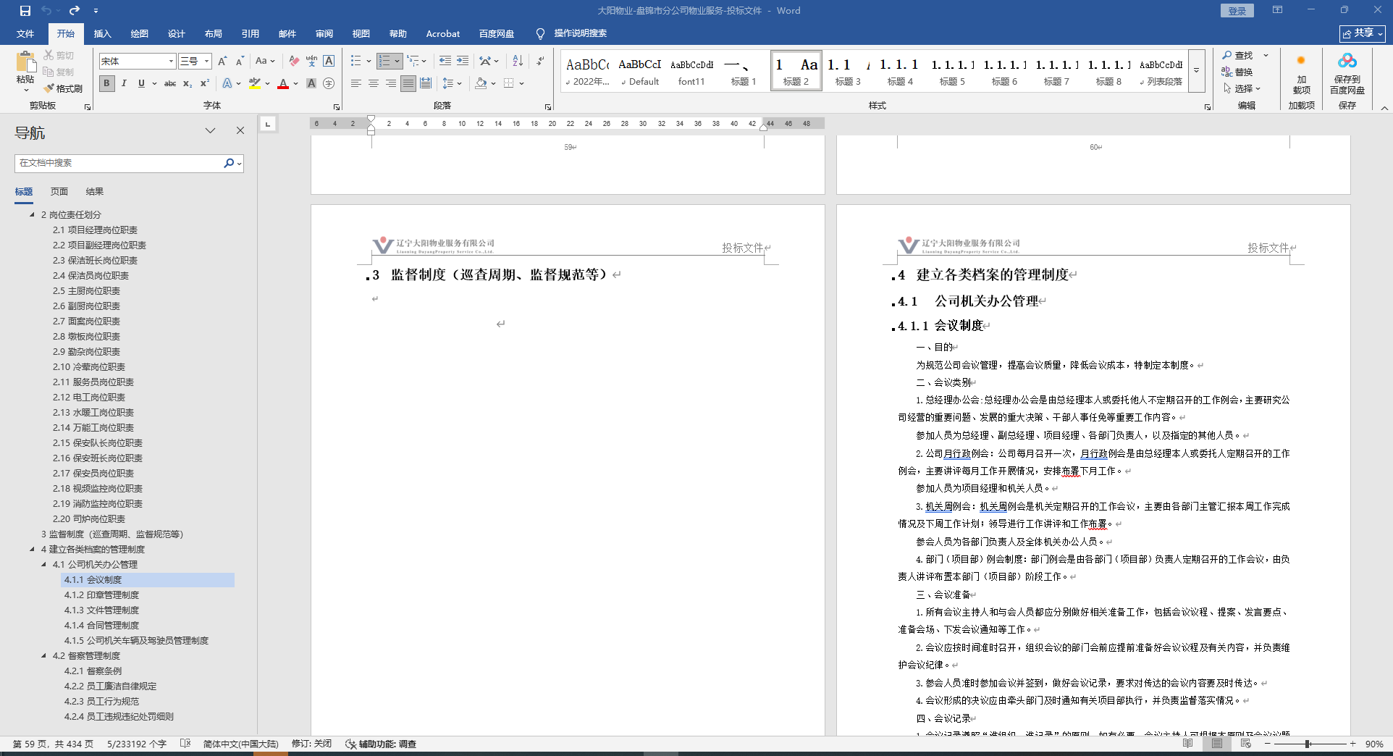
Task: Click the zoom slider in the status bar
Action: tap(1309, 744)
